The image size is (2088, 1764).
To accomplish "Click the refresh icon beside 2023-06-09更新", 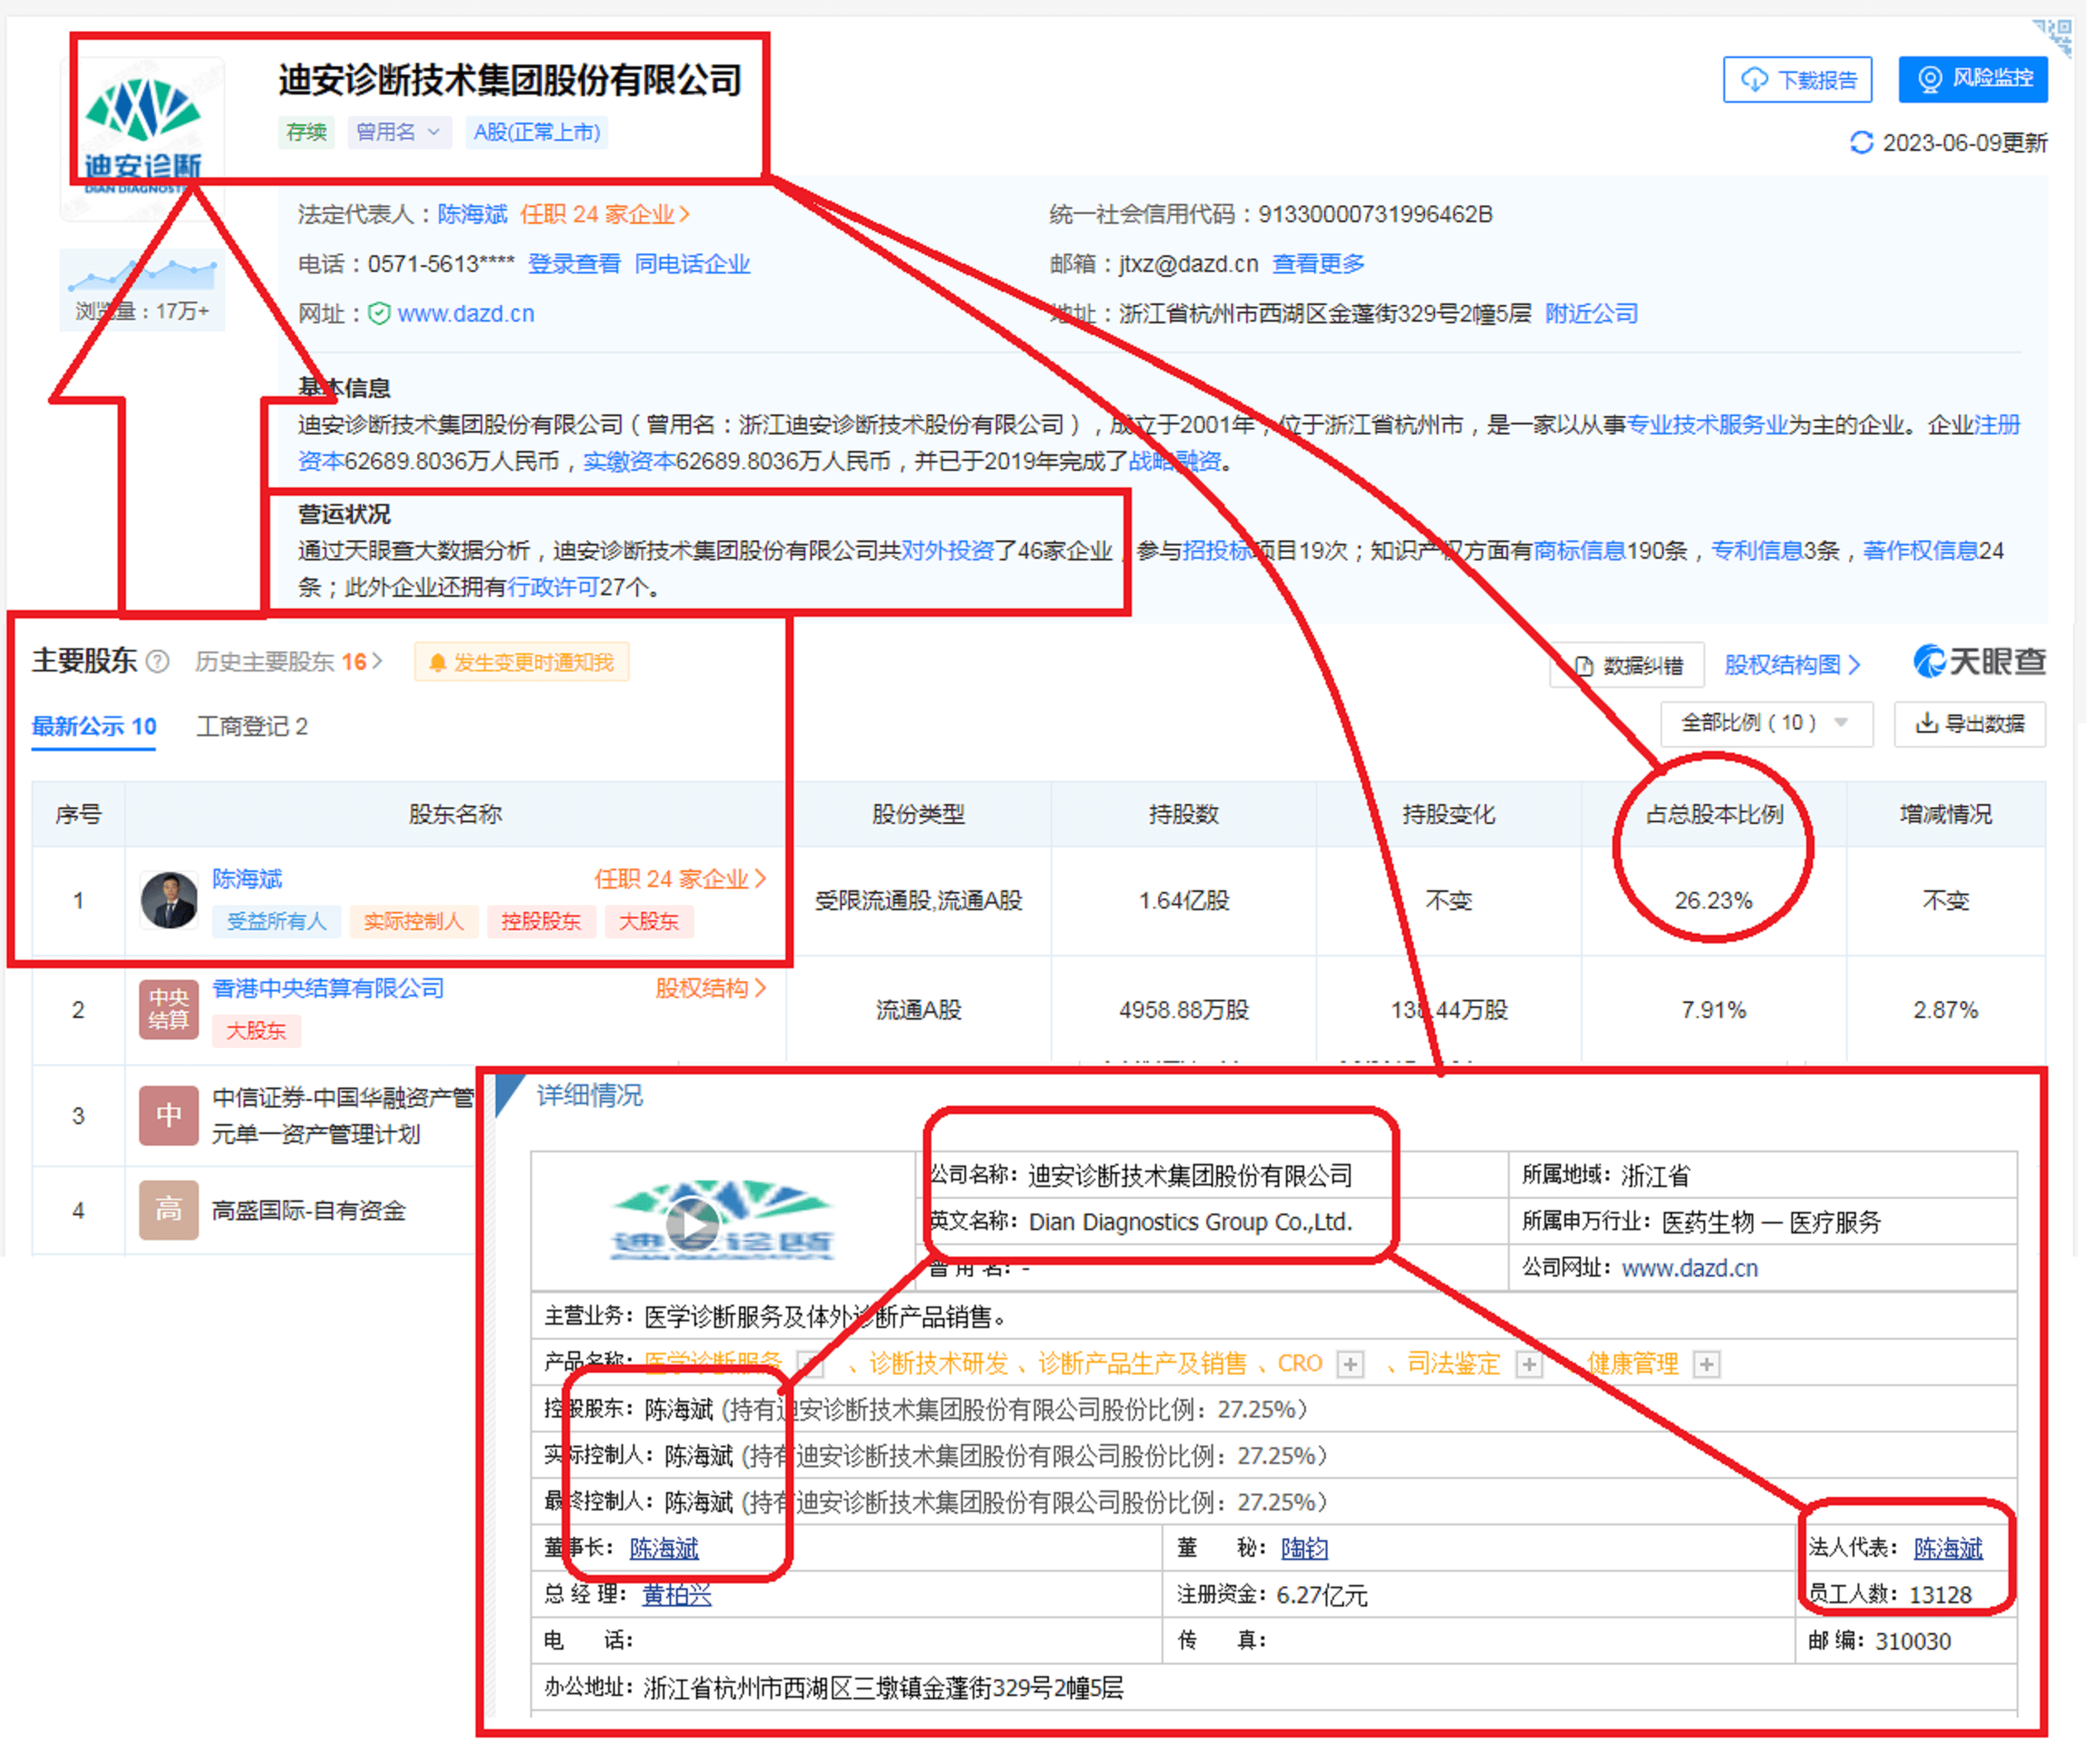I will pyautogui.click(x=1861, y=143).
